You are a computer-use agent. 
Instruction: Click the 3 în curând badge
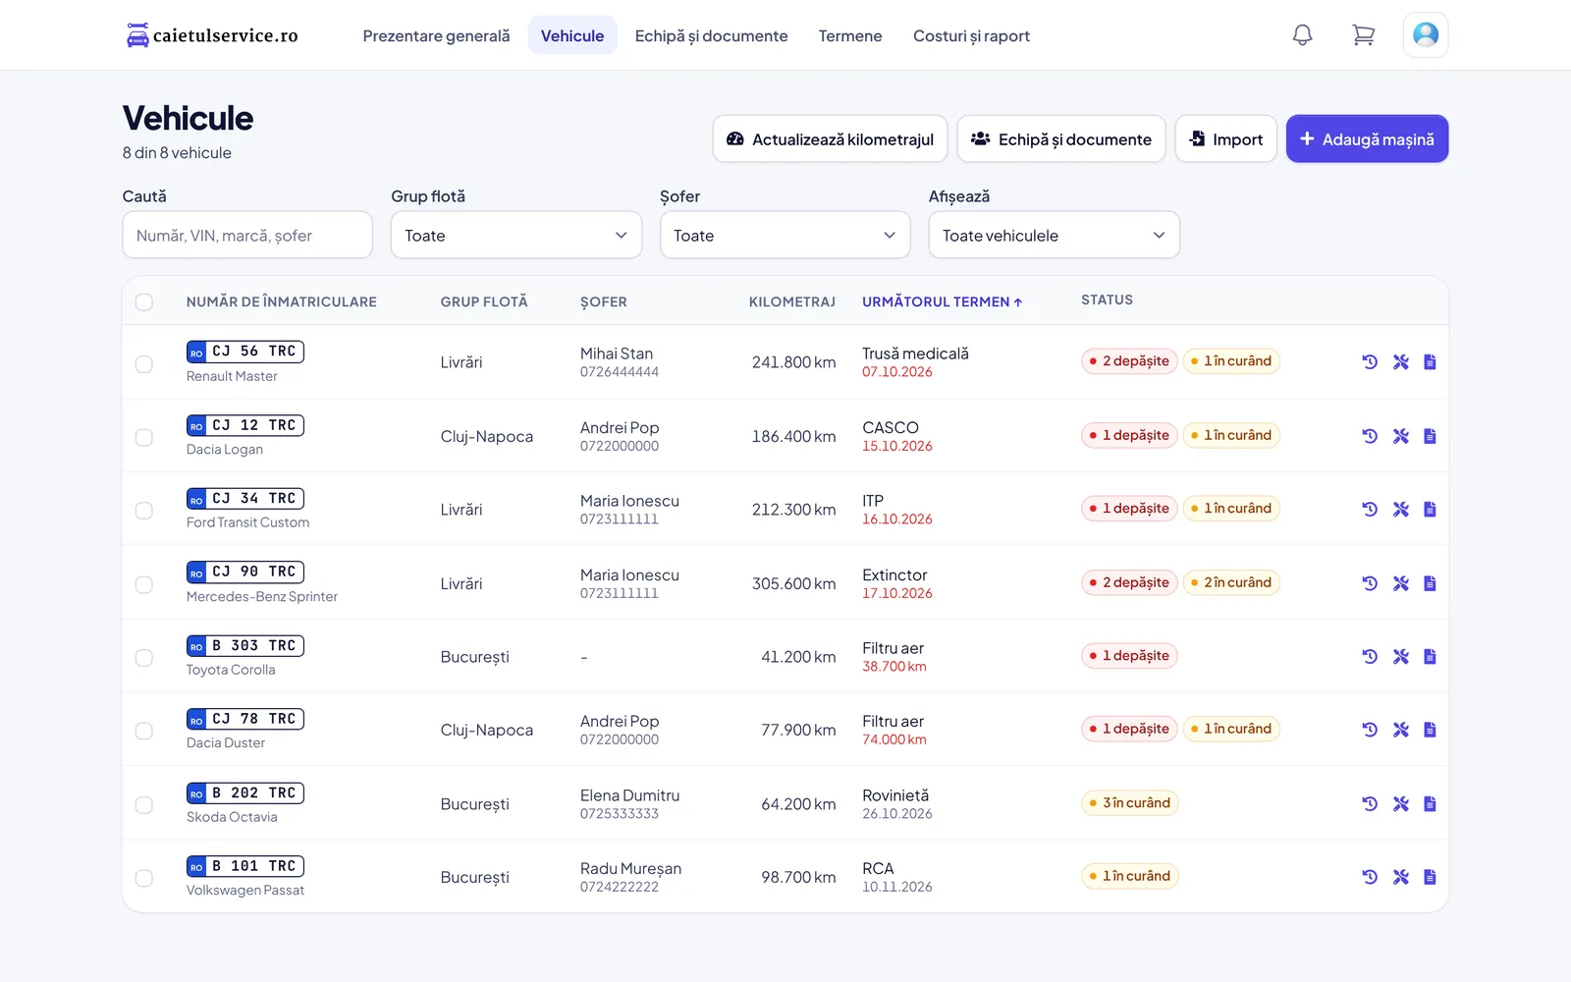1130,803
